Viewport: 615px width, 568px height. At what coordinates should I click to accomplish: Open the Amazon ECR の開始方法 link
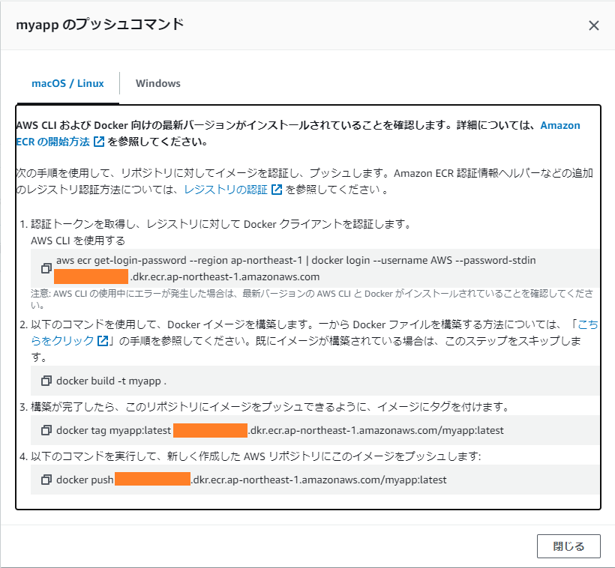[x=52, y=142]
